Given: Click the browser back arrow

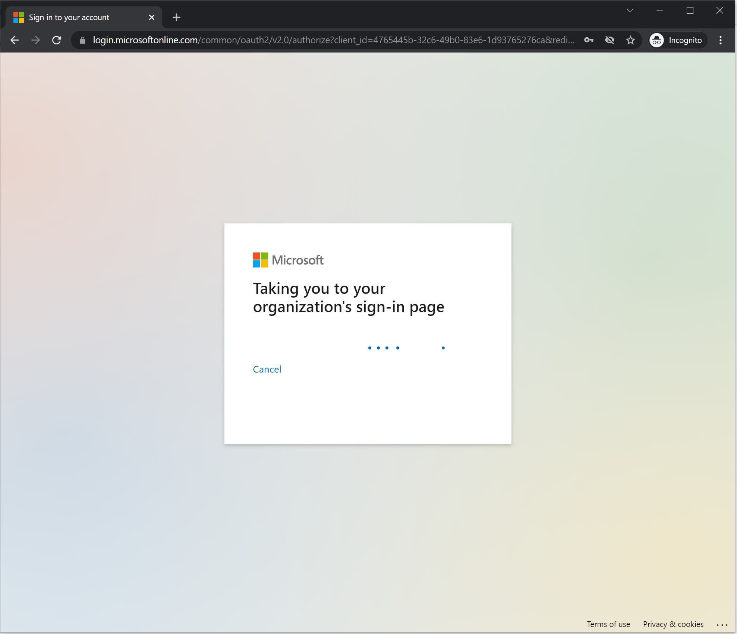Looking at the screenshot, I should click(15, 40).
